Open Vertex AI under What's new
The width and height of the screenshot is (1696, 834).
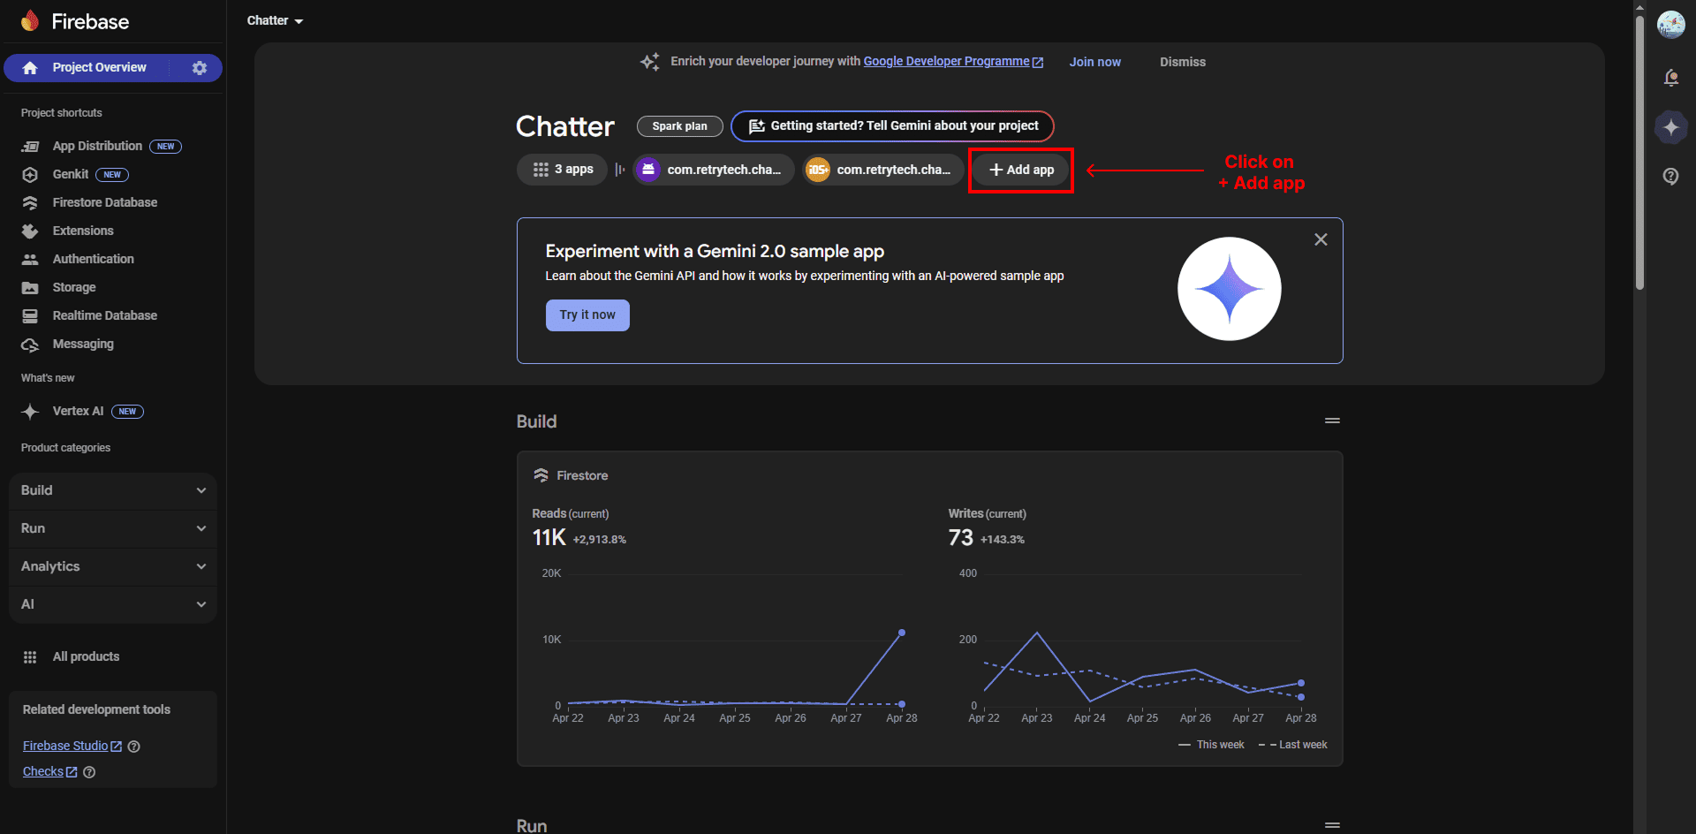pyautogui.click(x=76, y=411)
